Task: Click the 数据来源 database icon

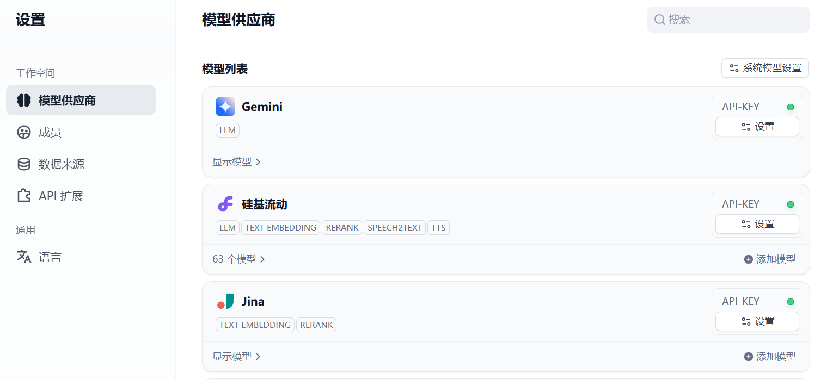Action: 24,164
